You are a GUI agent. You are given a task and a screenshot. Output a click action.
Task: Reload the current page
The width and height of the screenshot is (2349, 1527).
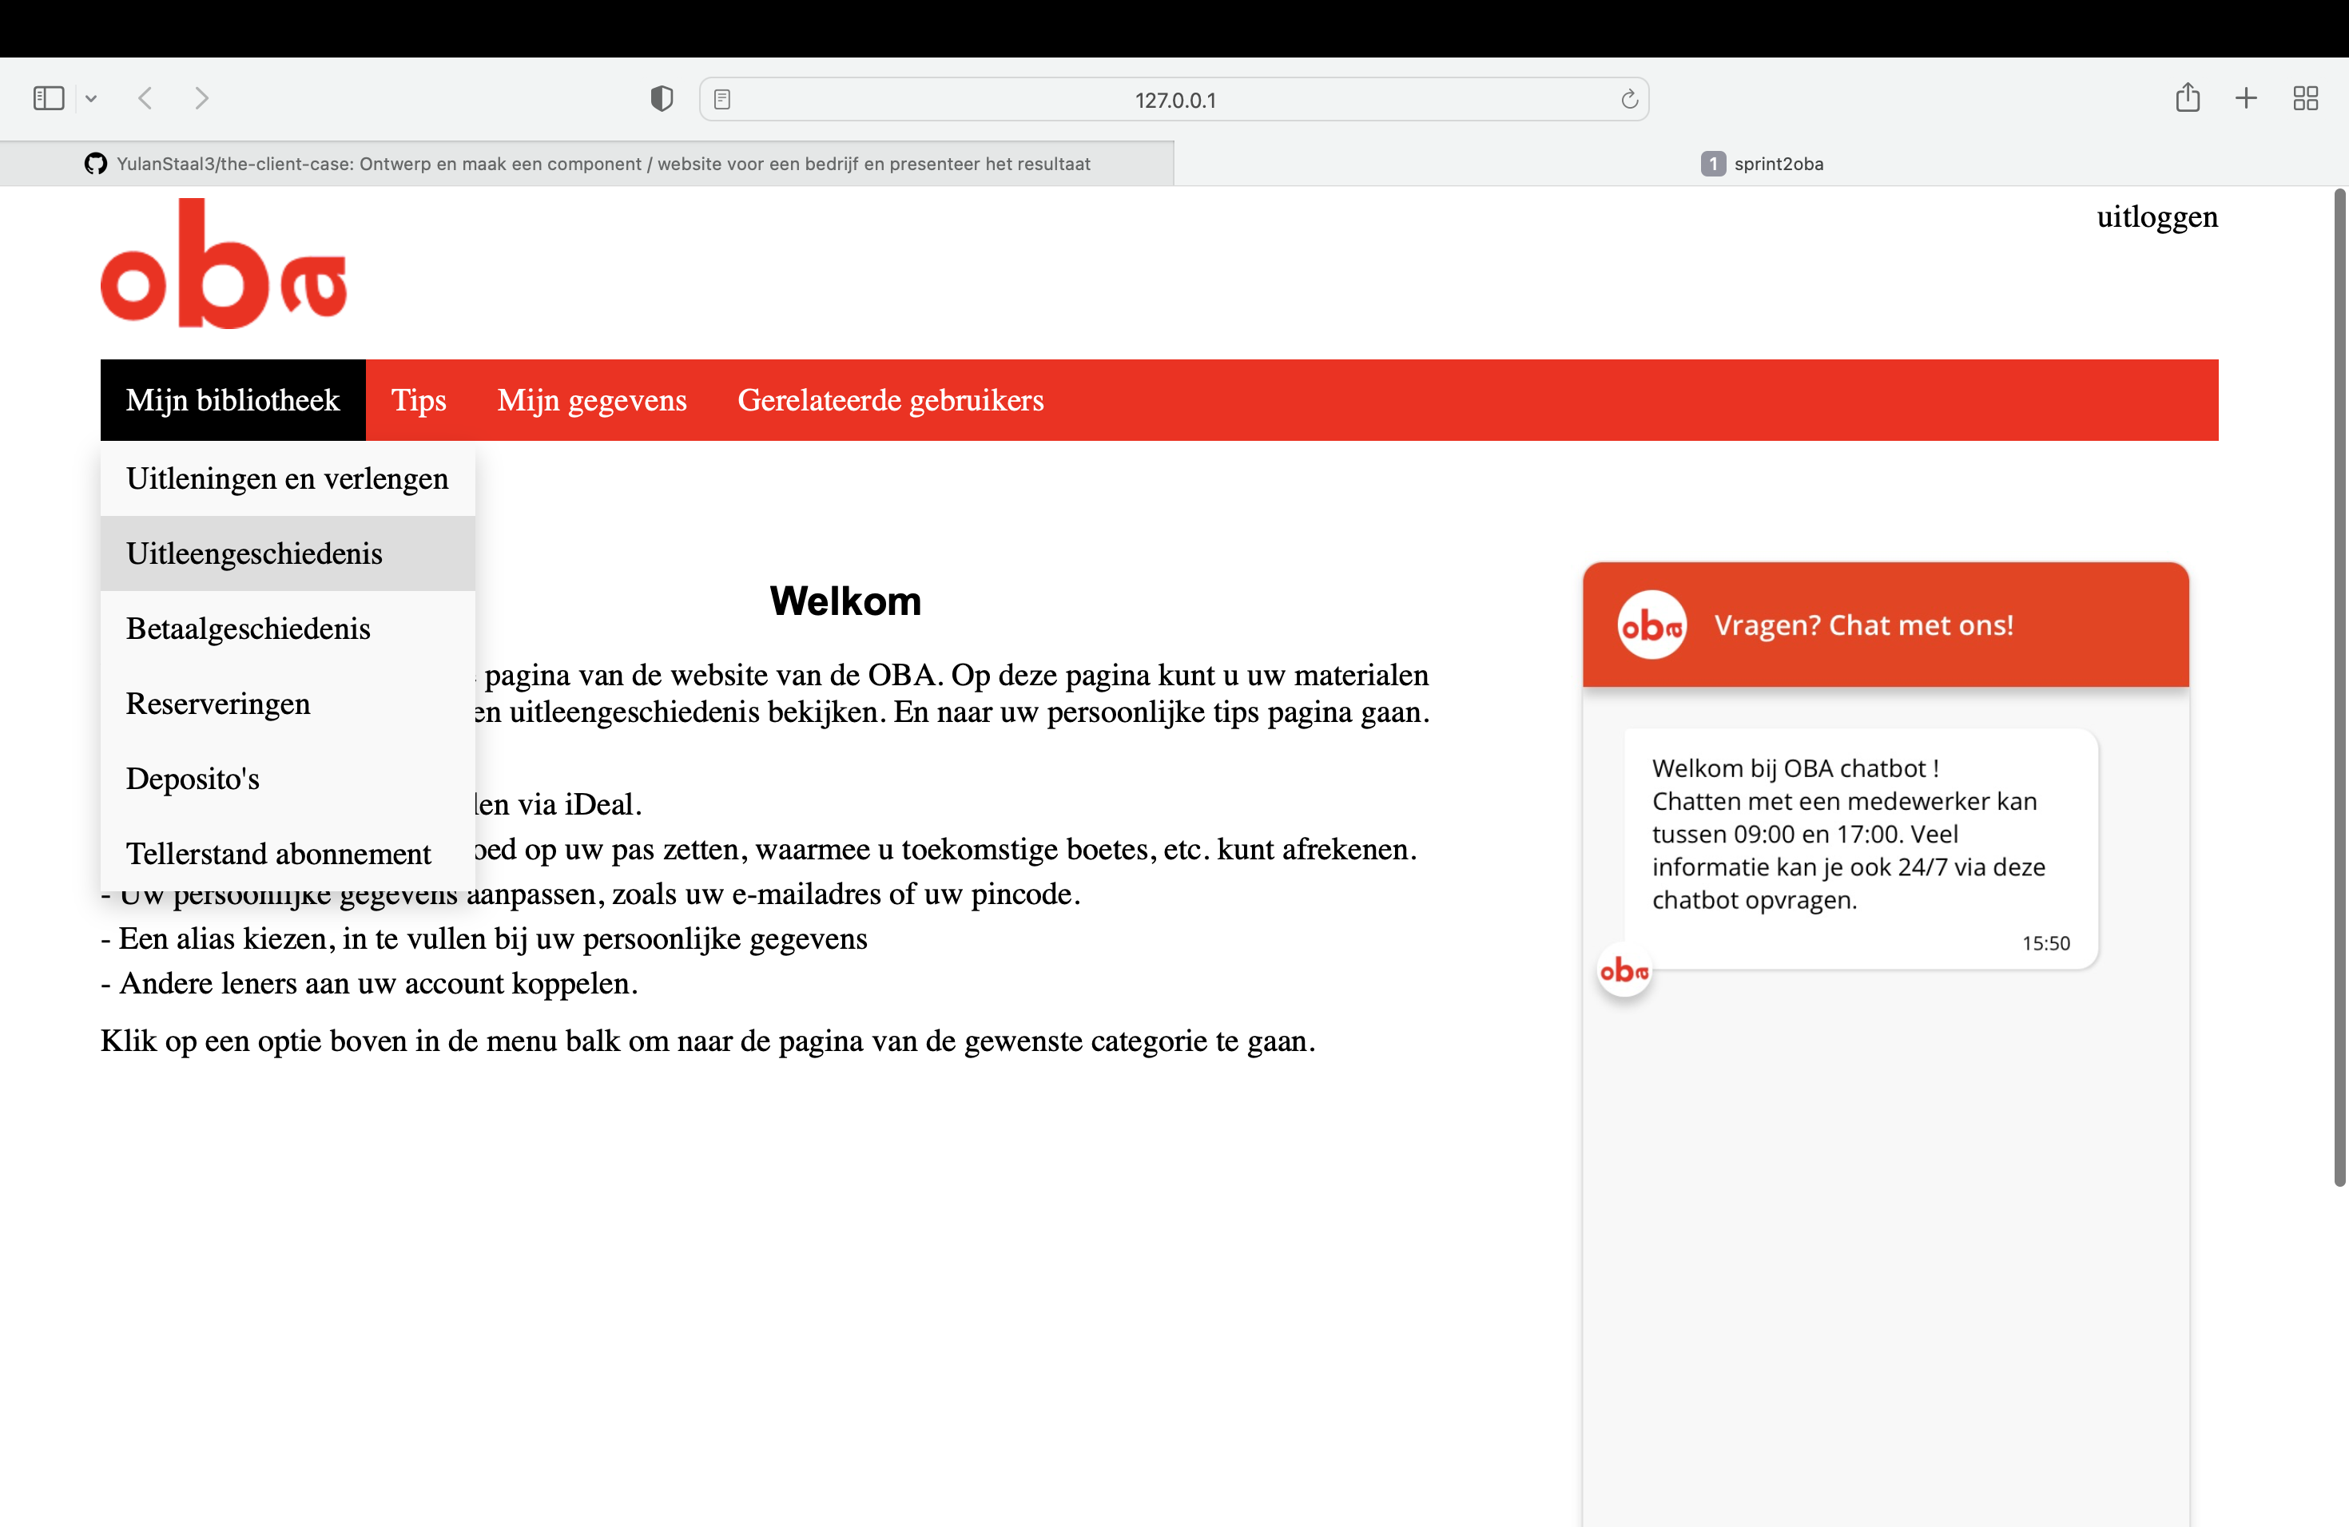[x=1628, y=99]
